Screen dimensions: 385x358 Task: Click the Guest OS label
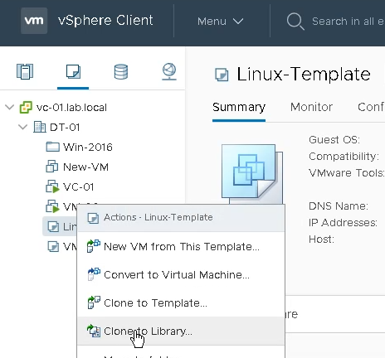pyautogui.click(x=334, y=140)
